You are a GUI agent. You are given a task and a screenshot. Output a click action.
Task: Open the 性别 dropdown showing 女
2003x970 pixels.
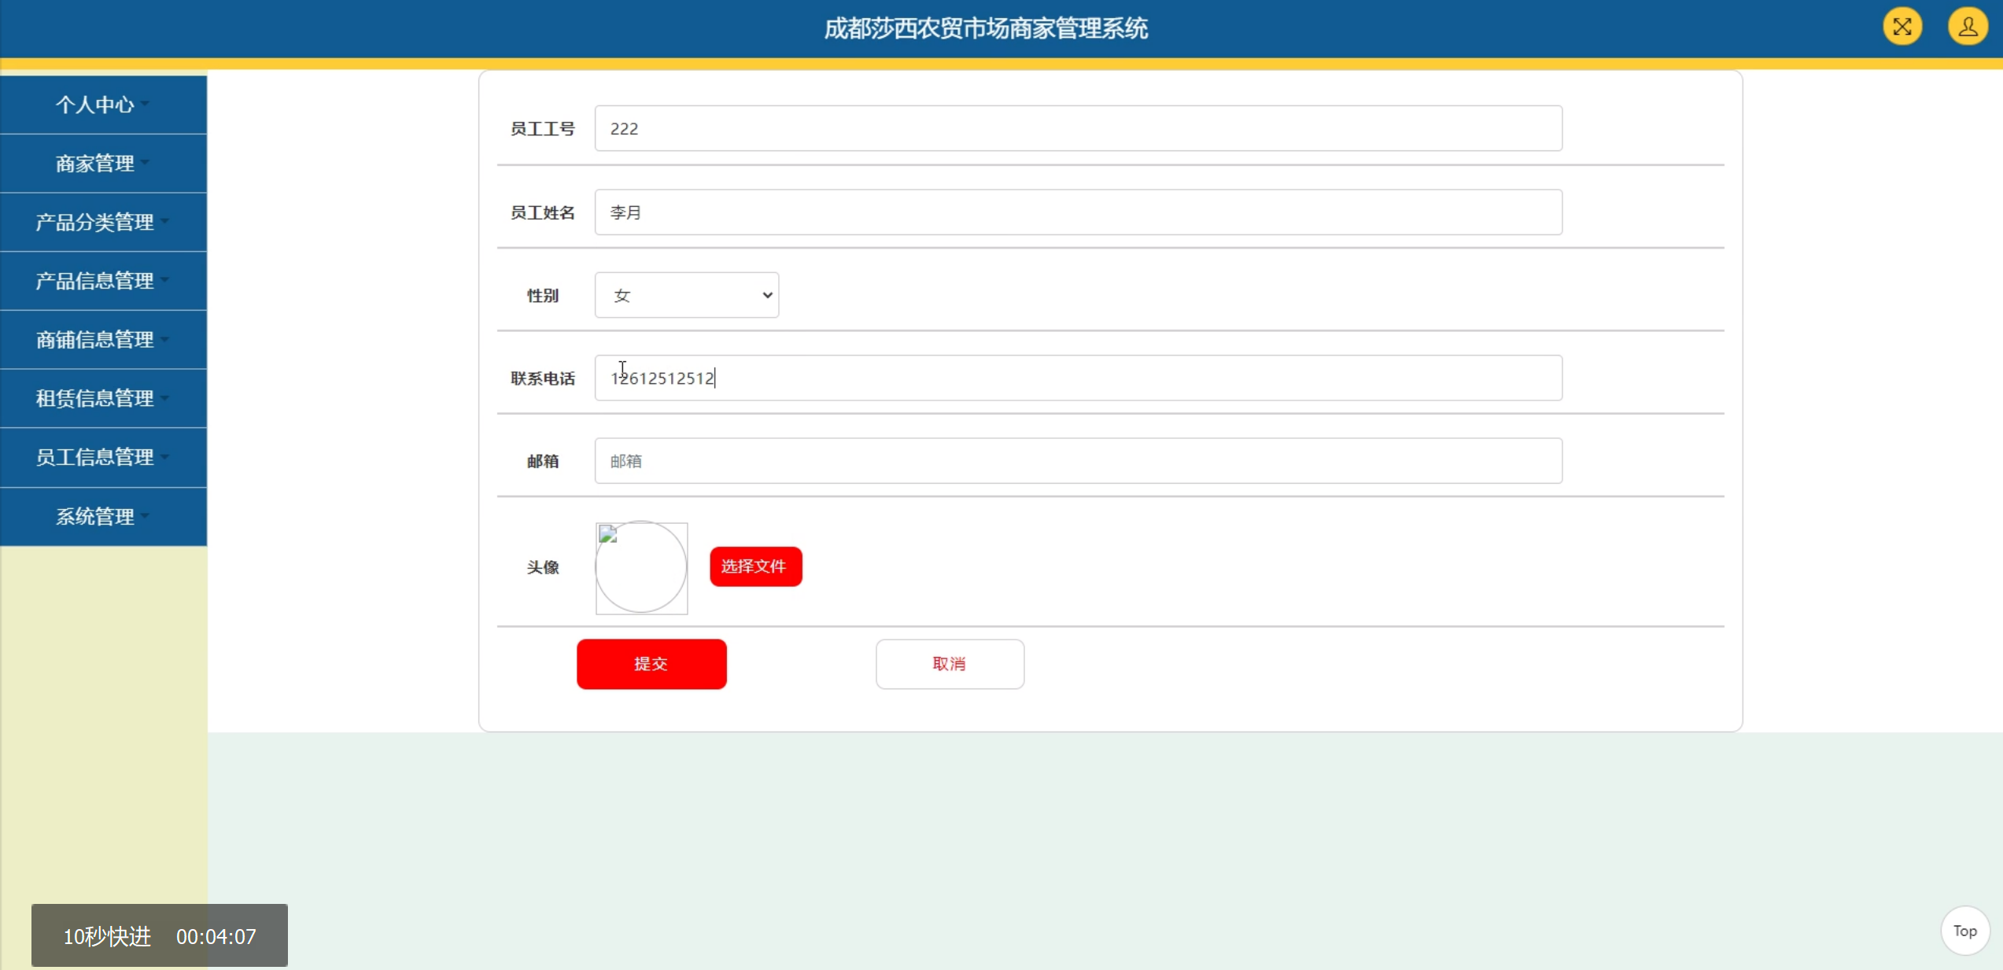coord(687,295)
